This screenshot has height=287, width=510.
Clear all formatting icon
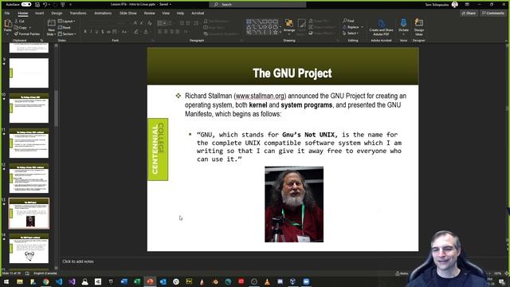[x=150, y=23]
